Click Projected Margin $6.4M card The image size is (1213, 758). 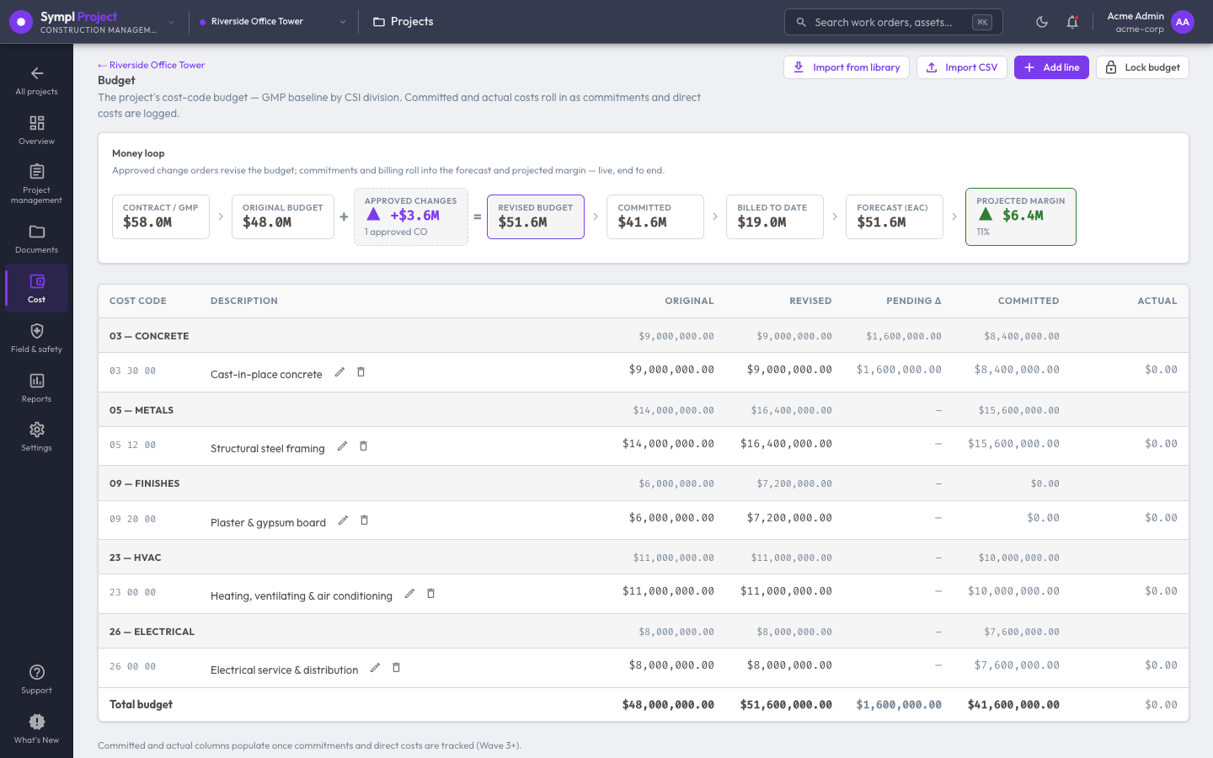click(x=1021, y=216)
